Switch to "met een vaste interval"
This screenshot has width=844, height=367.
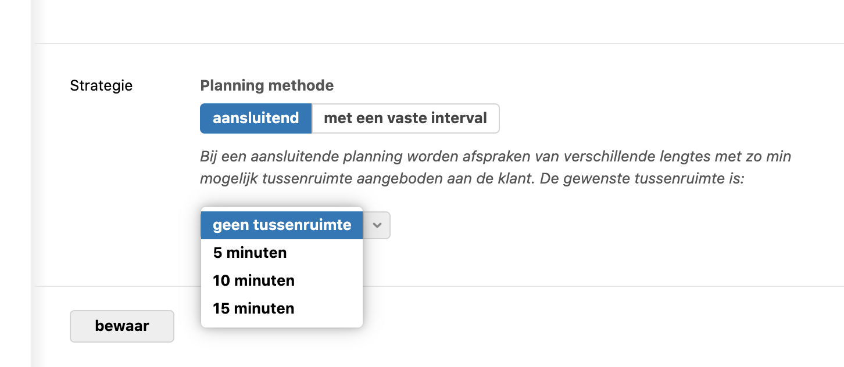tap(405, 118)
